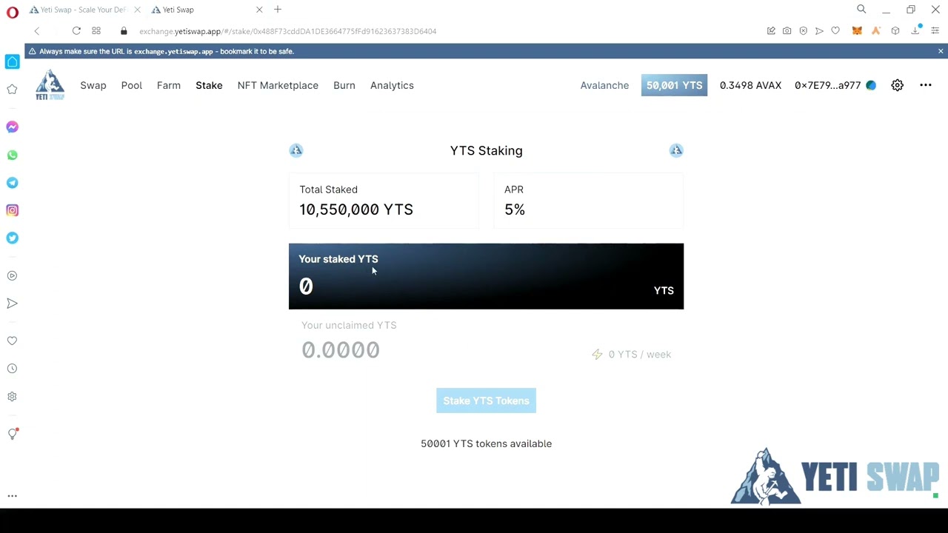Open the Stake page
Screen dimensions: 948x533
[x=209, y=85]
